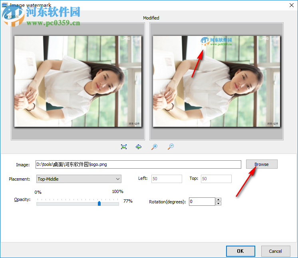Click the 100% slider label
Screen dimensions: 298x258
(117, 191)
